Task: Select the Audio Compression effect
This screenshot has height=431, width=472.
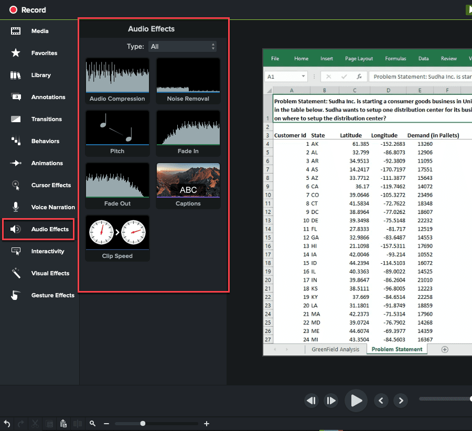Action: click(117, 80)
